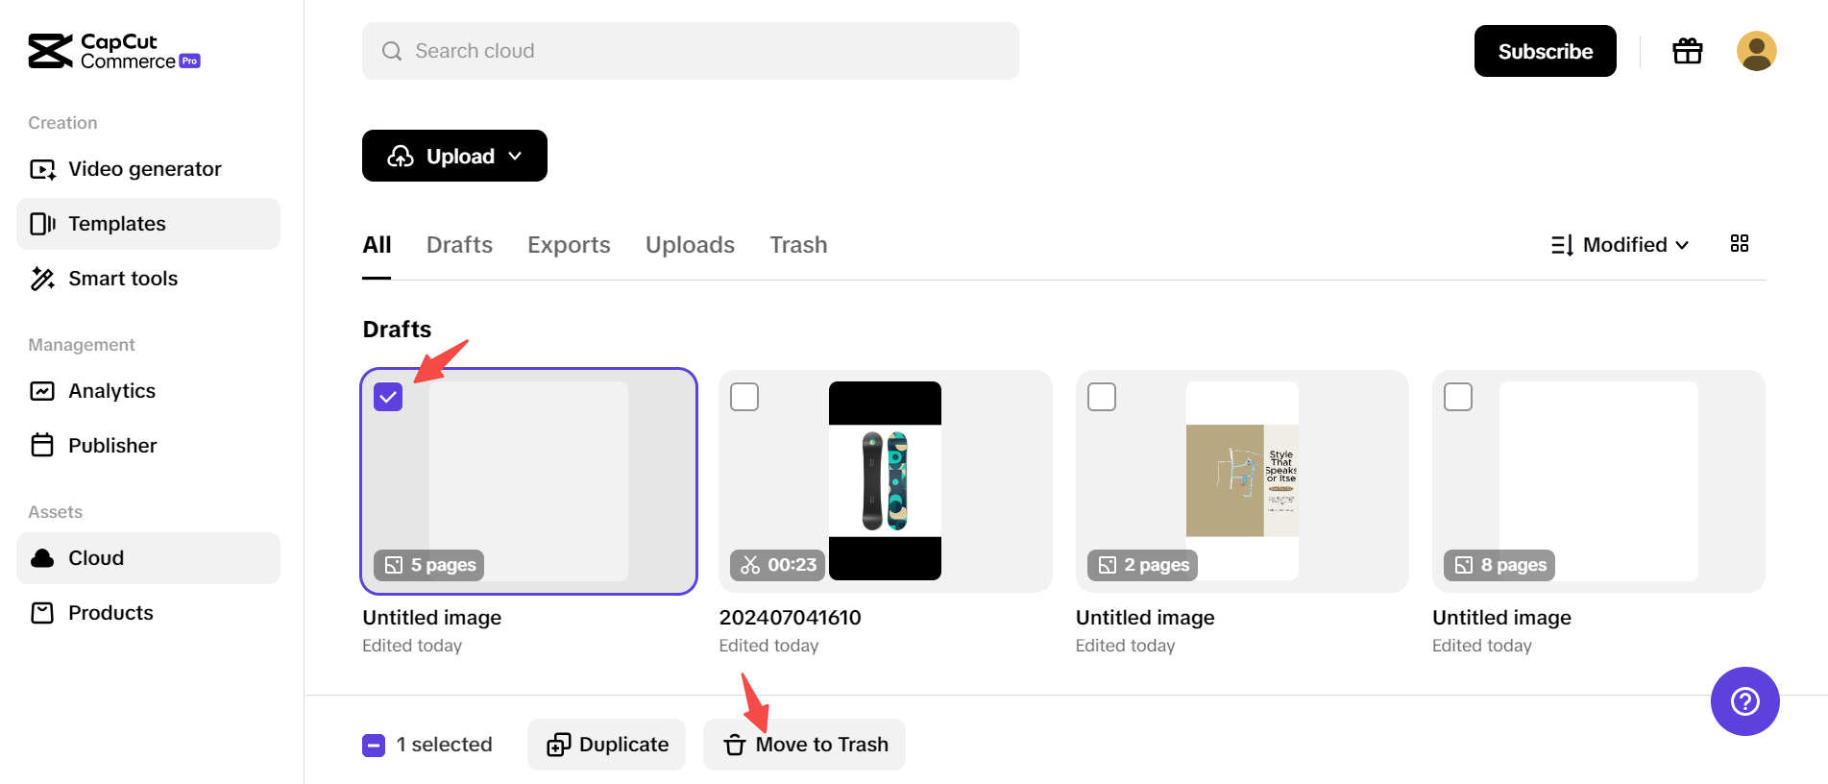Click the Duplicate button

pos(606,745)
